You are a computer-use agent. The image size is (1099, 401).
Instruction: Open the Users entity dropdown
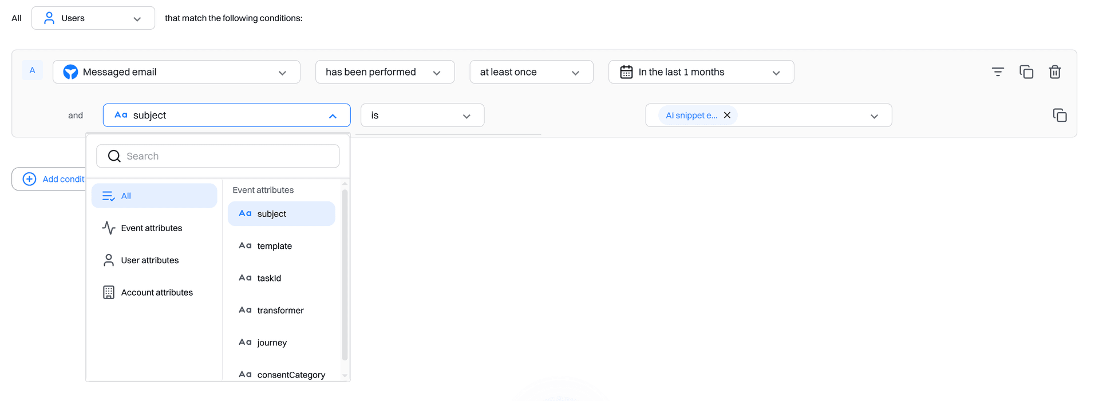(93, 18)
